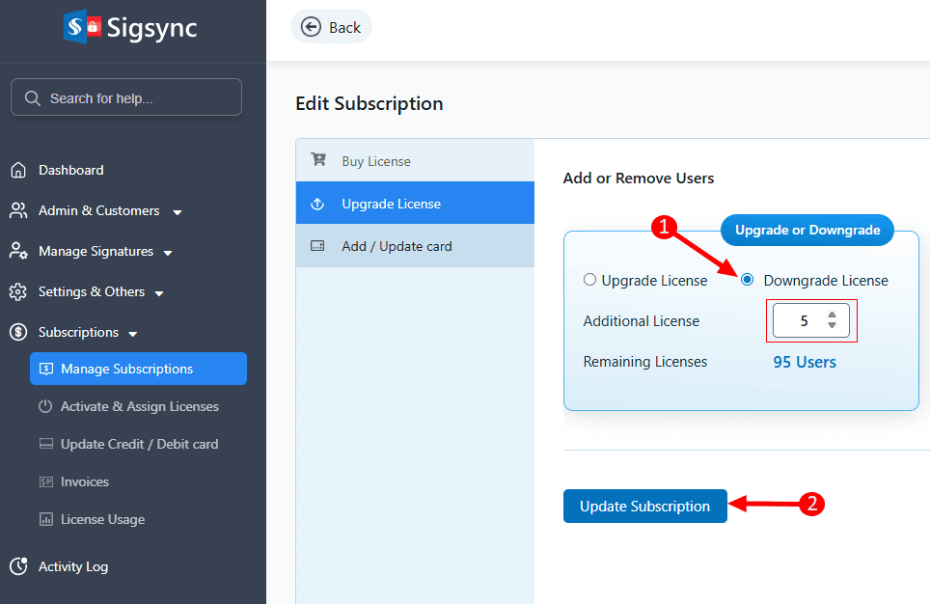Click the Sigsync logo icon
Image resolution: width=930 pixels, height=604 pixels.
click(82, 27)
